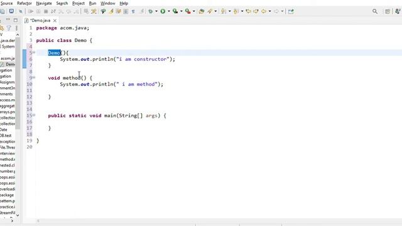402x226 pixels.
Task: Open the Window menu
Action: (107, 3)
